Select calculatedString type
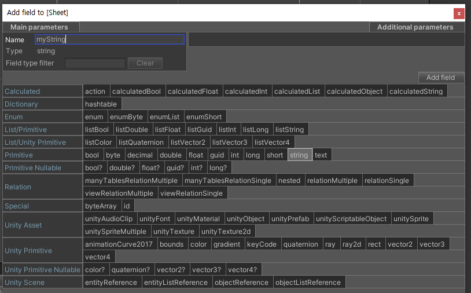Image resolution: width=471 pixels, height=293 pixels. coord(417,91)
